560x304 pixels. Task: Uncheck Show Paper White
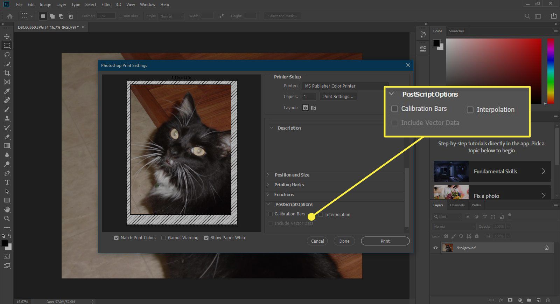206,238
